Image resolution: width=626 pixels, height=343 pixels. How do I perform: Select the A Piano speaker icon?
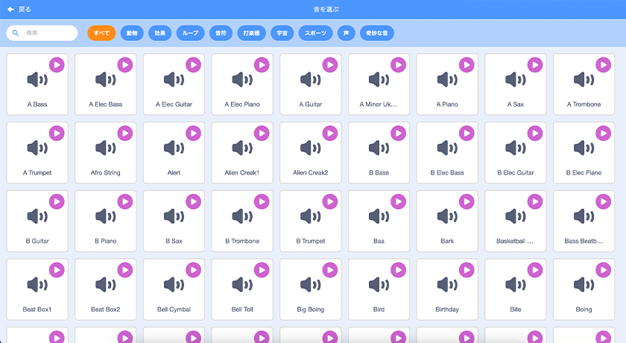pyautogui.click(x=447, y=80)
